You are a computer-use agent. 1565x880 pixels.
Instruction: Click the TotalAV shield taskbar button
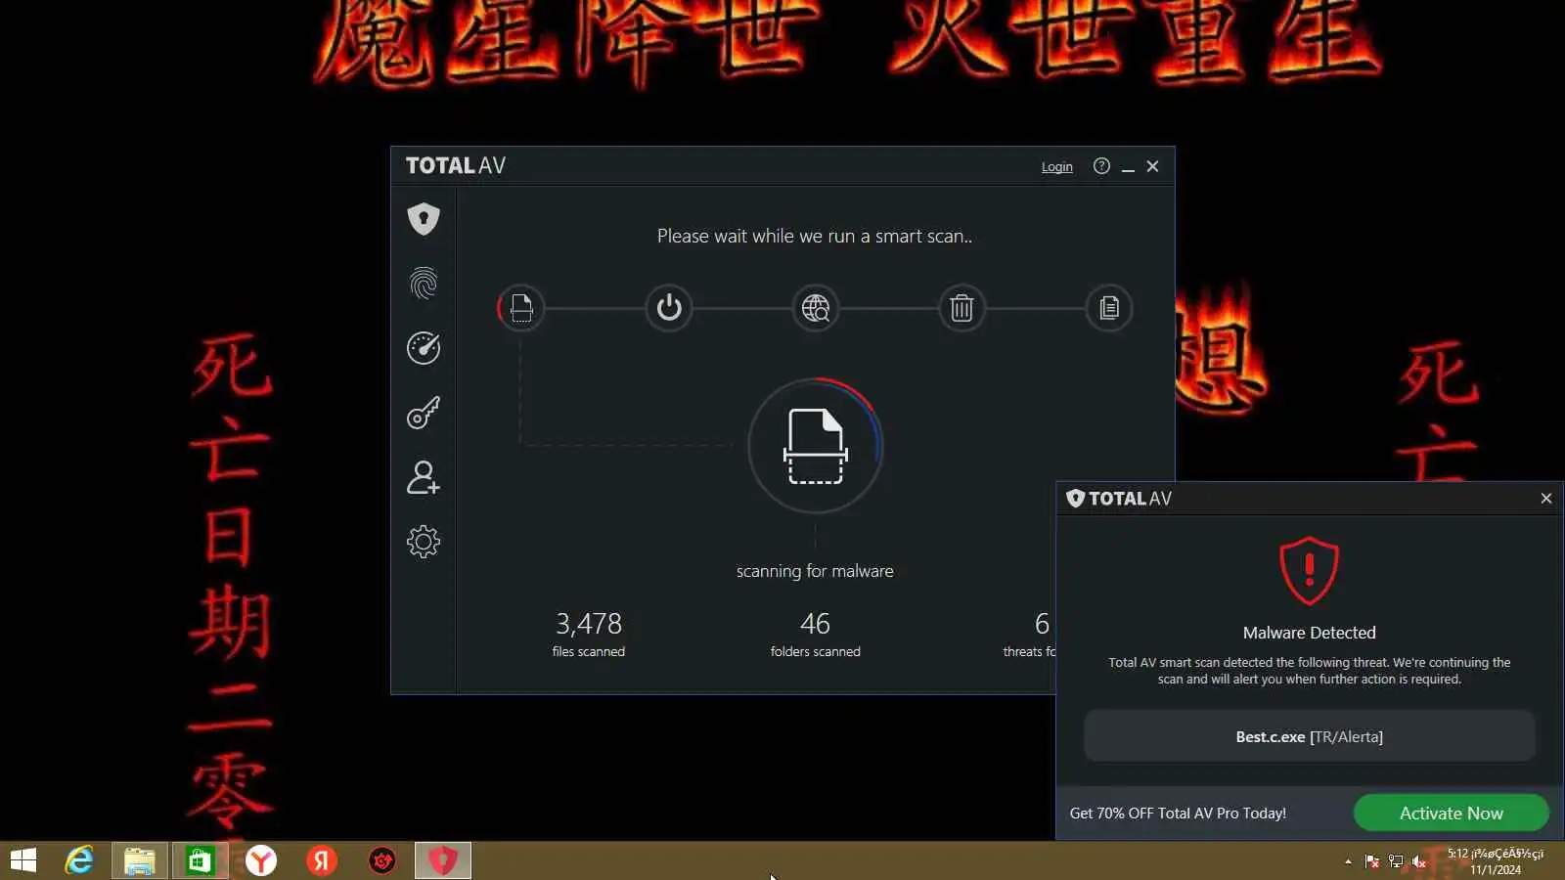[443, 860]
